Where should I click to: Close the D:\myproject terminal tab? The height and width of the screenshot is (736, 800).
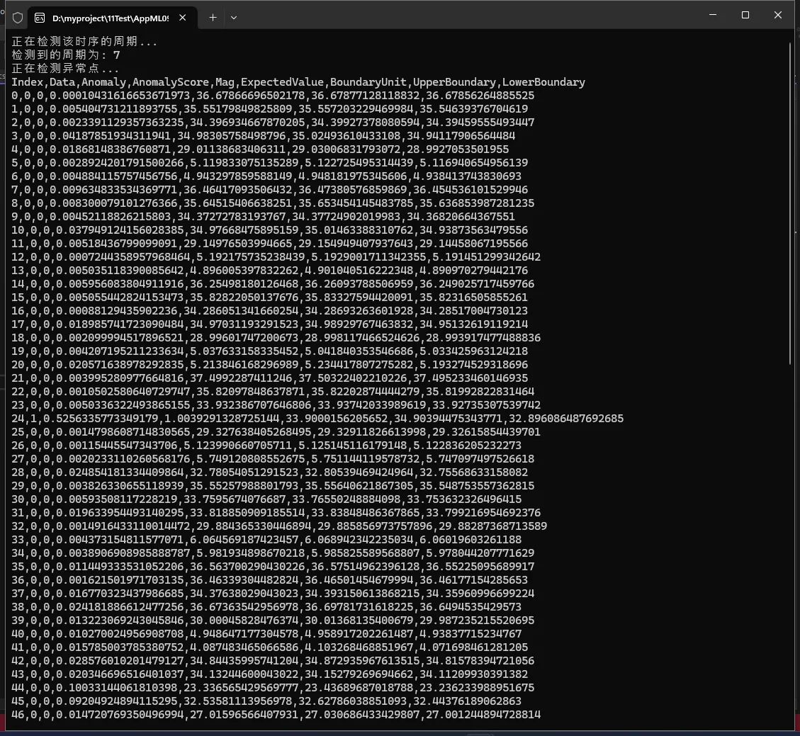184,18
